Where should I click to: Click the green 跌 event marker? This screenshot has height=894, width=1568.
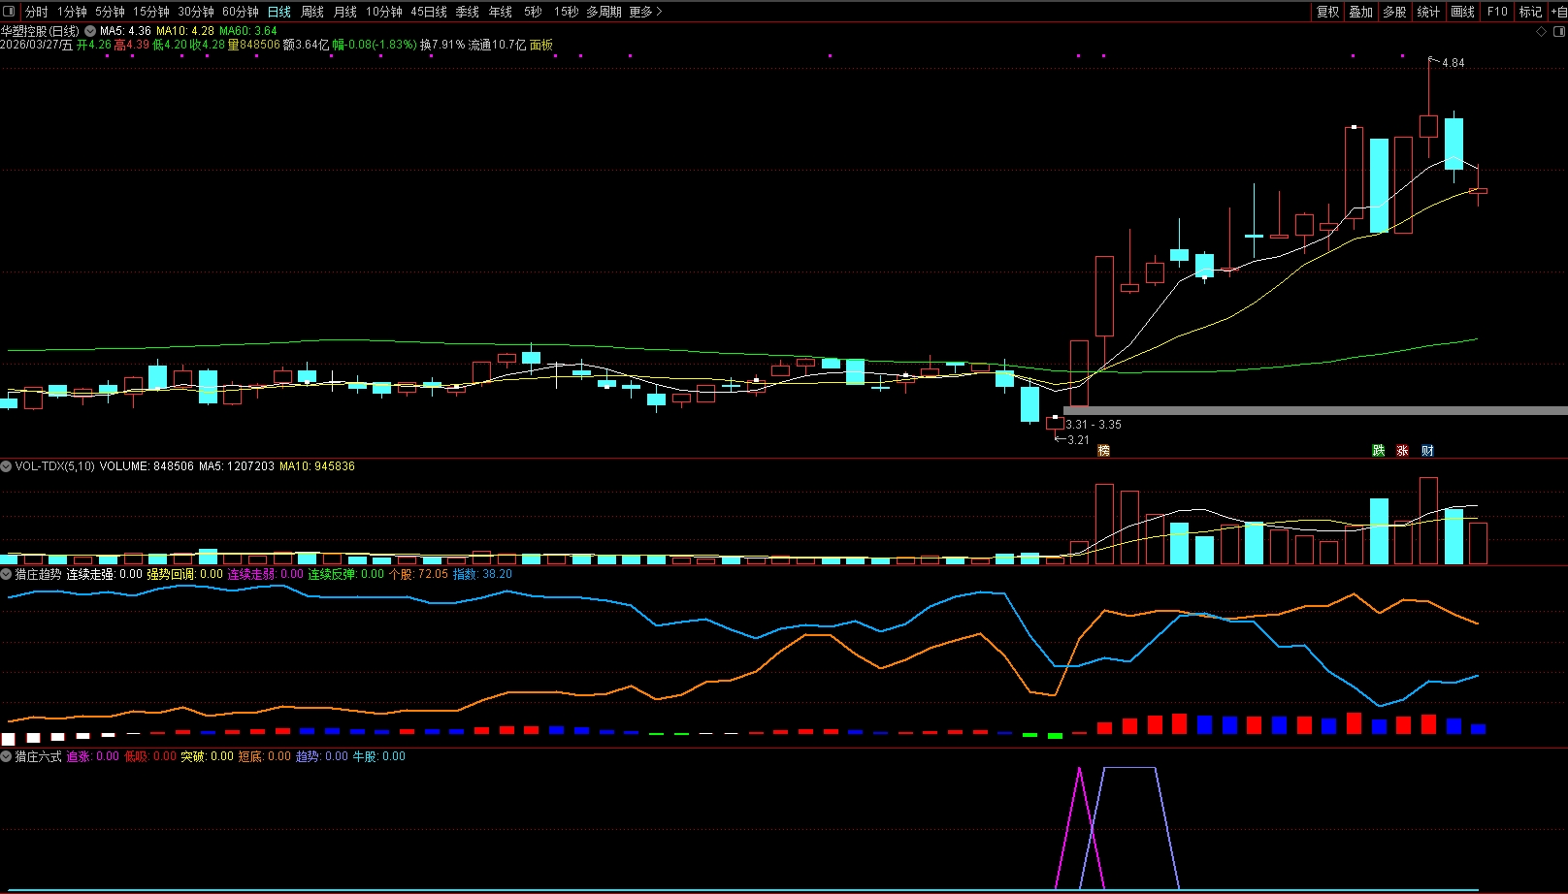point(1378,450)
